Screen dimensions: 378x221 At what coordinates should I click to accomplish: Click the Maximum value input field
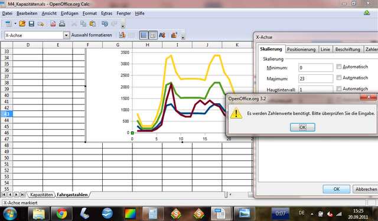[315, 78]
